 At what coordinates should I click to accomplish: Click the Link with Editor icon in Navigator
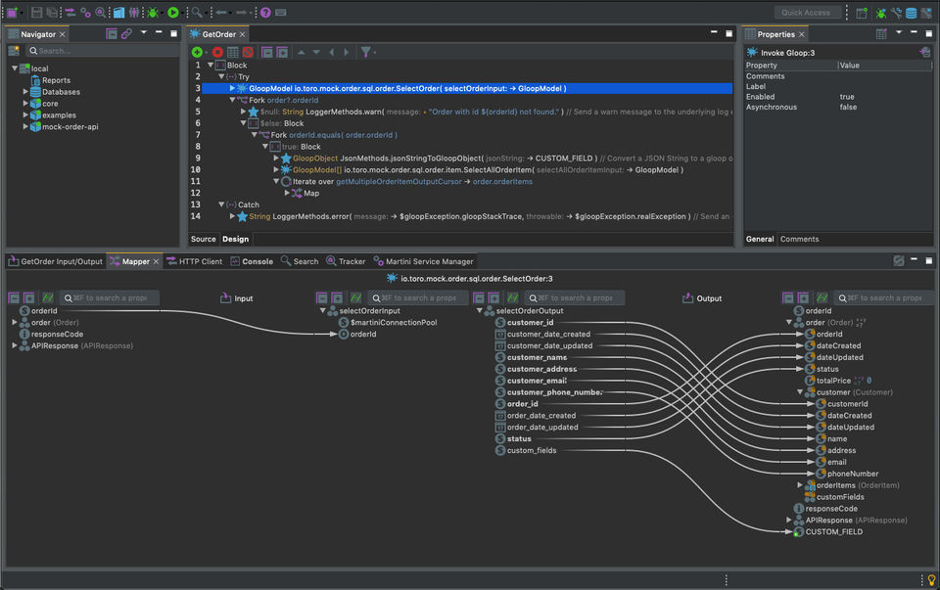point(126,34)
